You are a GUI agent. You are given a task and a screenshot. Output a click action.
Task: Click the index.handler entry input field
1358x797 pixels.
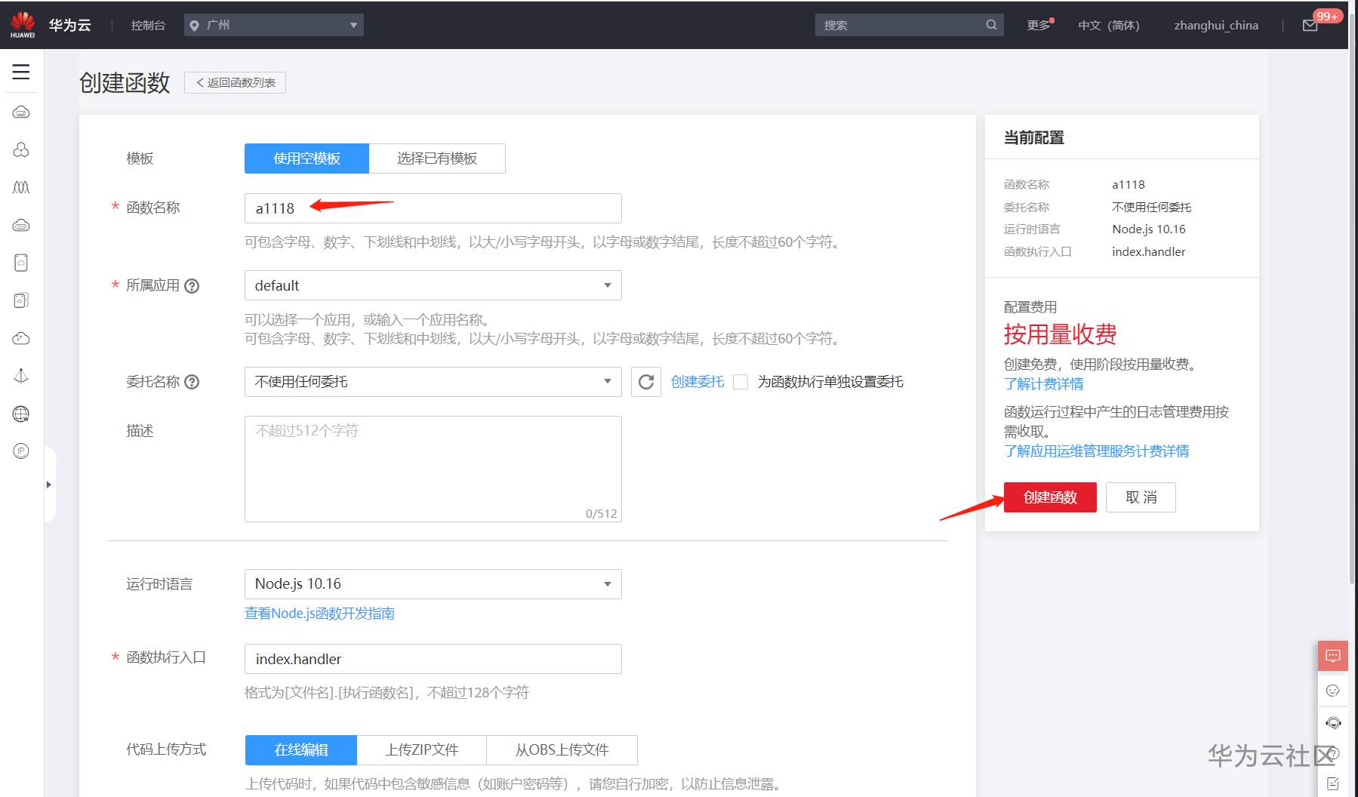coord(433,659)
